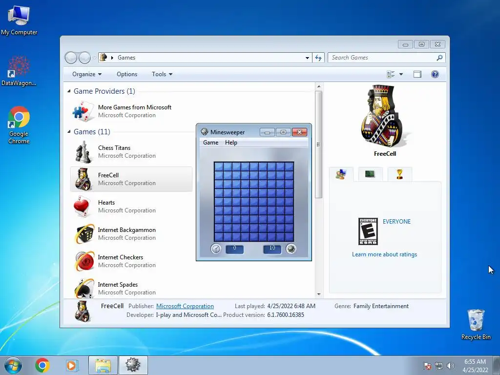The width and height of the screenshot is (500, 375).
Task: Click the top-left Minesweeper tile
Action: [218, 167]
